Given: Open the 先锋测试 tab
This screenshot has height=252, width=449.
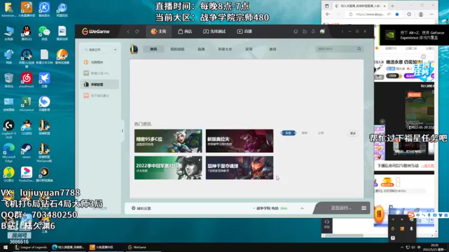Looking at the screenshot, I should coord(214,31).
